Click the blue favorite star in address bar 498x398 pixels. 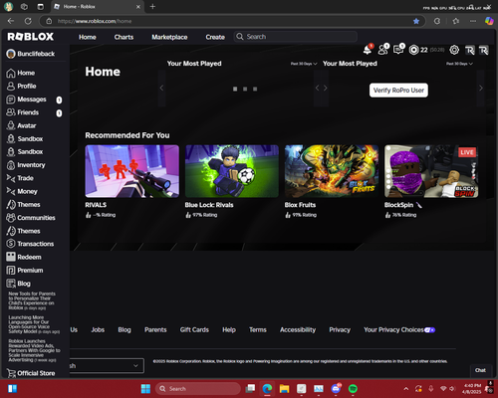click(x=416, y=21)
